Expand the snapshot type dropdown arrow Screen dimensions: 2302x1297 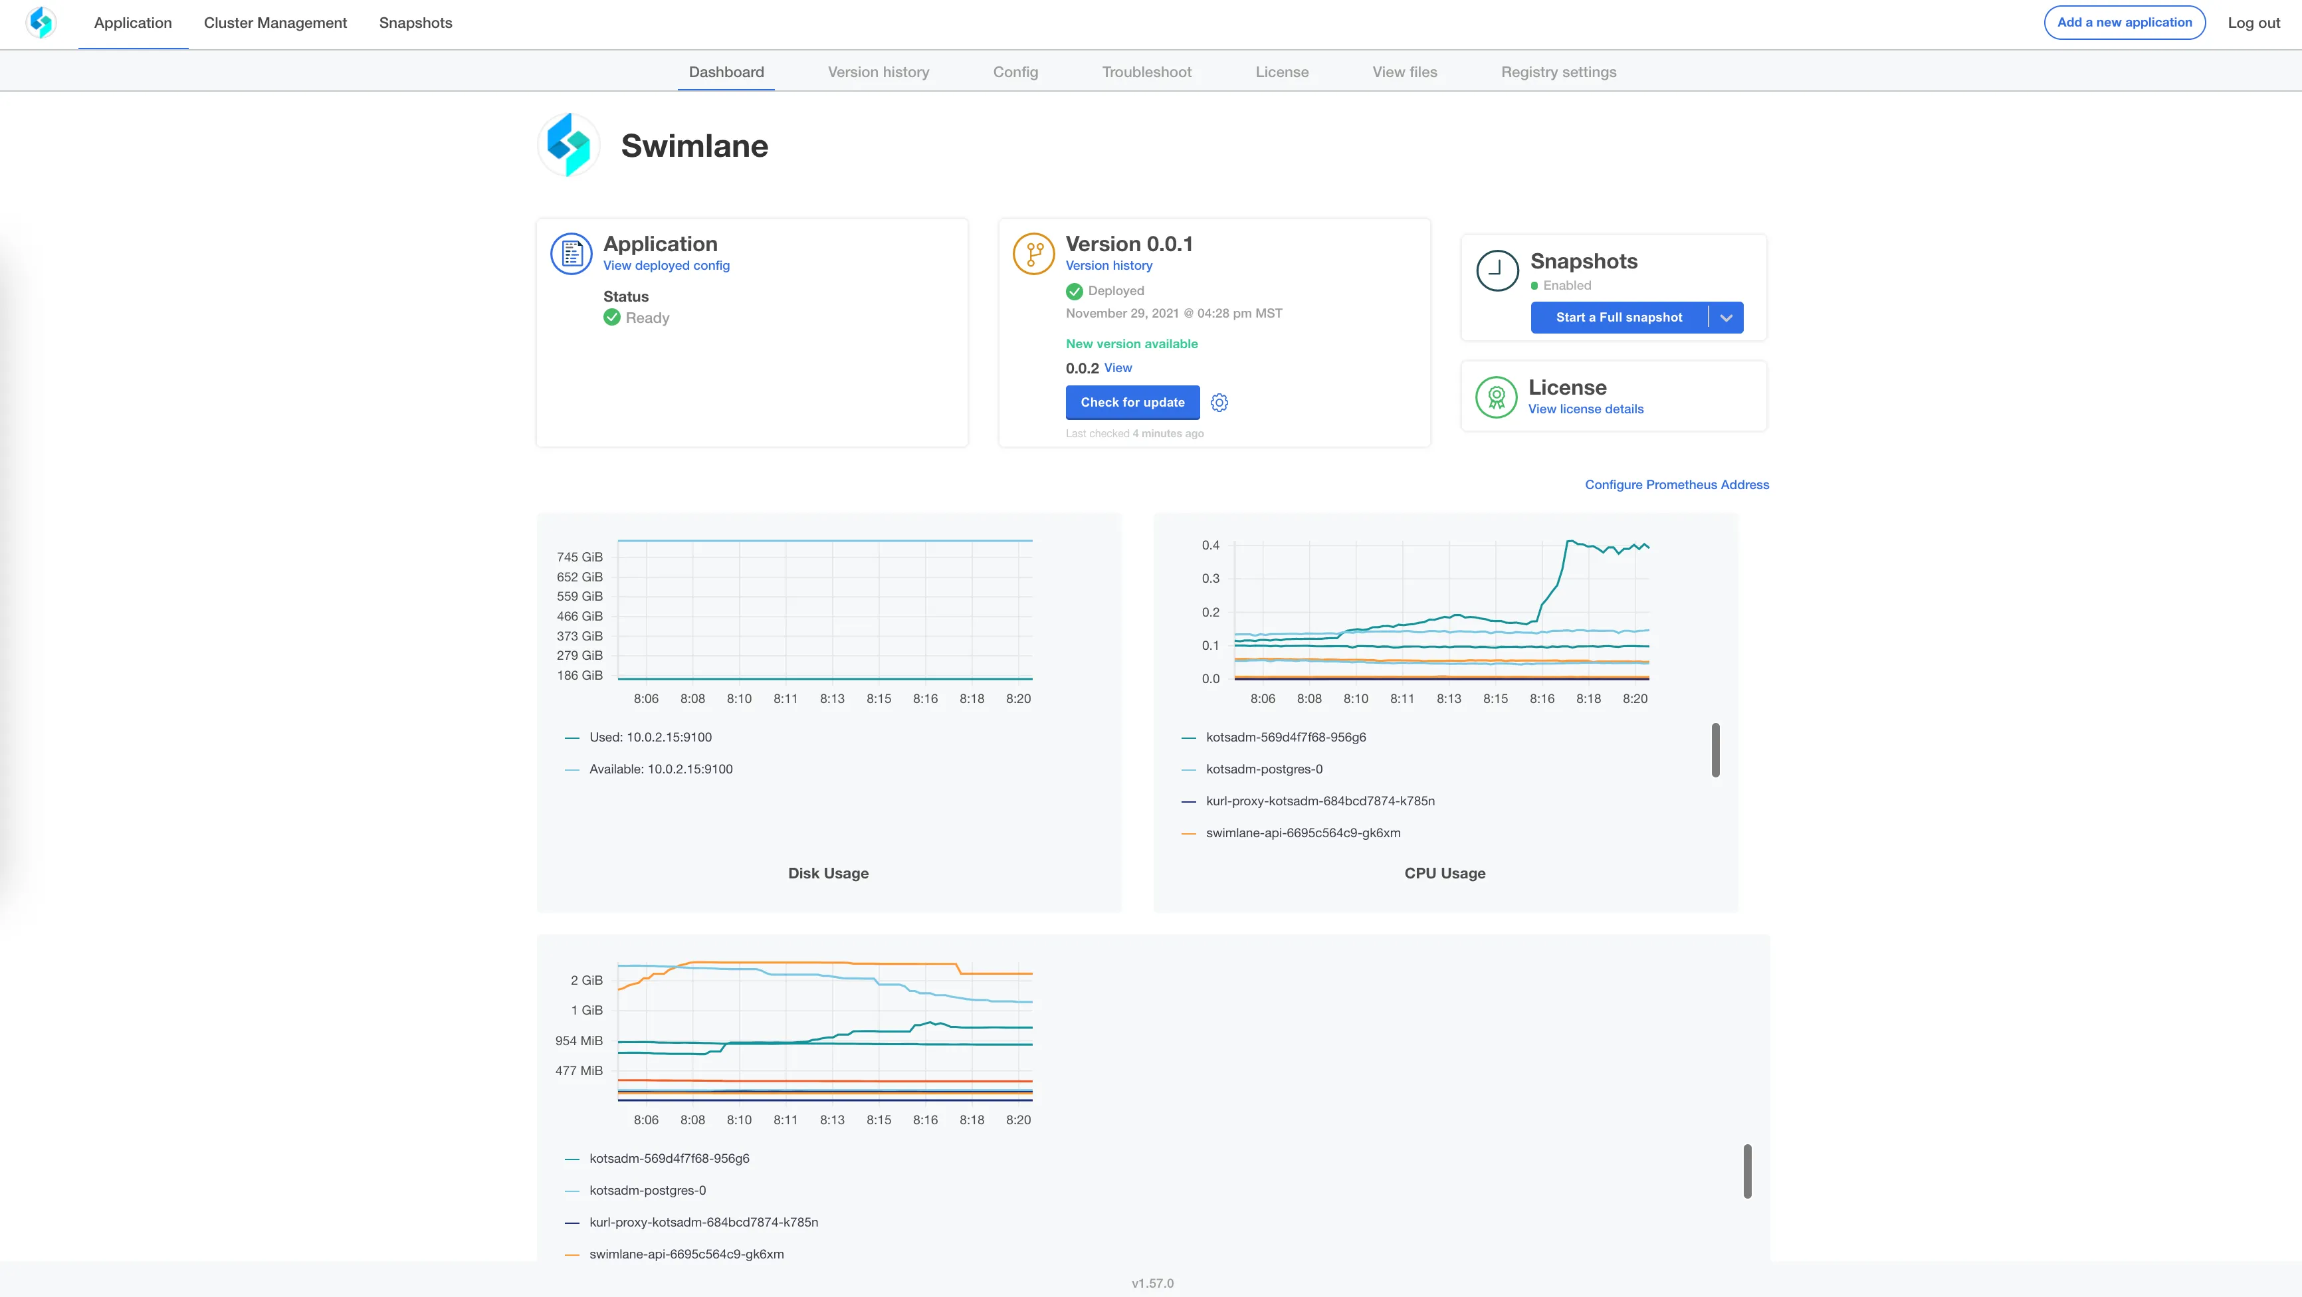[1726, 318]
